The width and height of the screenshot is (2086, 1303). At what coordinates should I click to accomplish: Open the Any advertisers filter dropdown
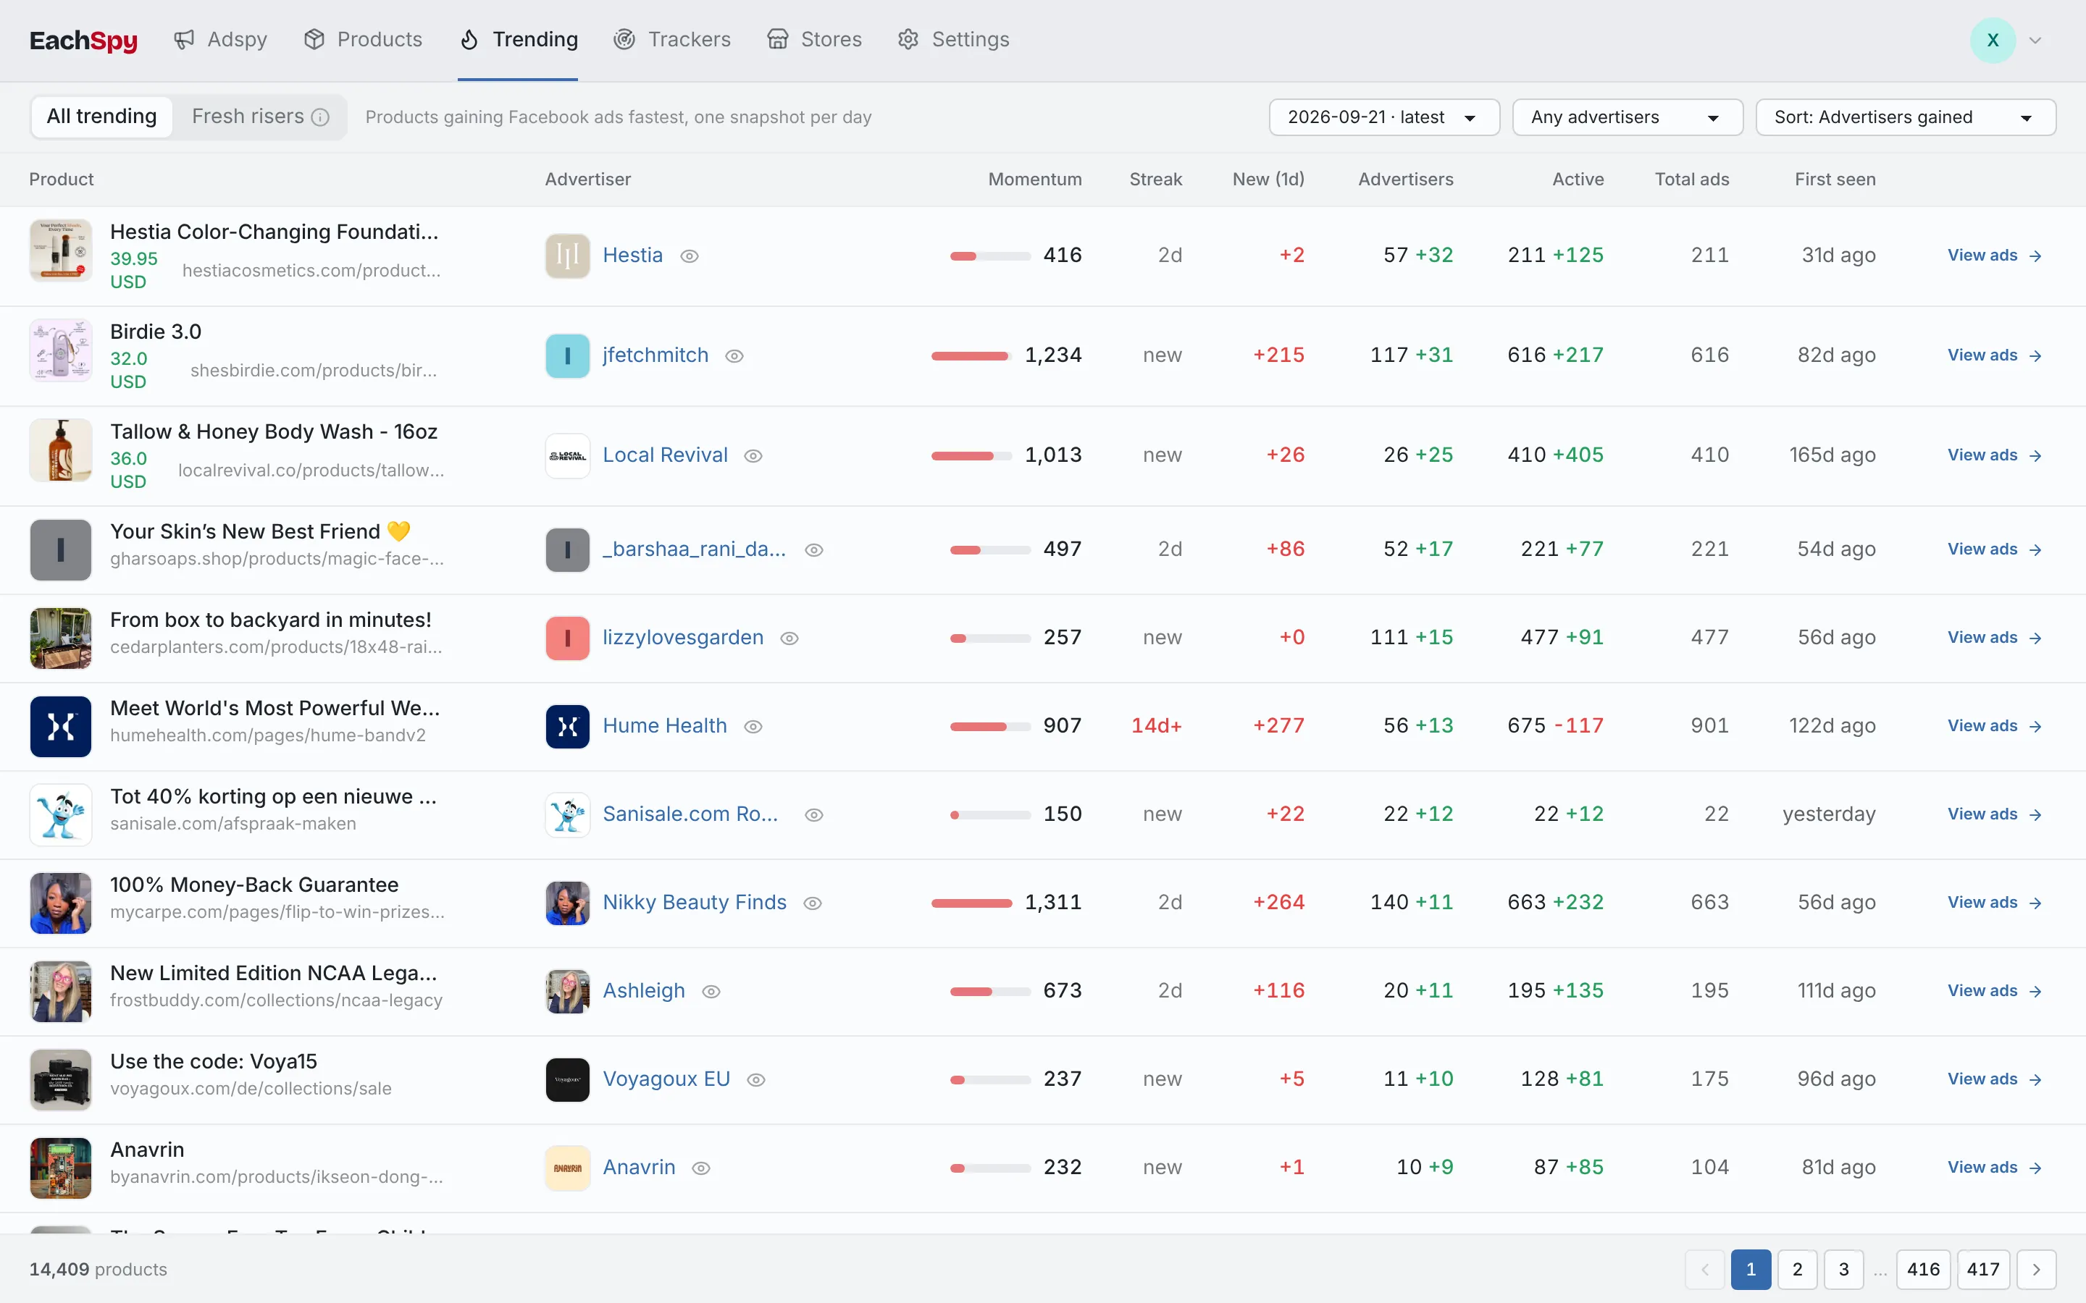click(1628, 117)
